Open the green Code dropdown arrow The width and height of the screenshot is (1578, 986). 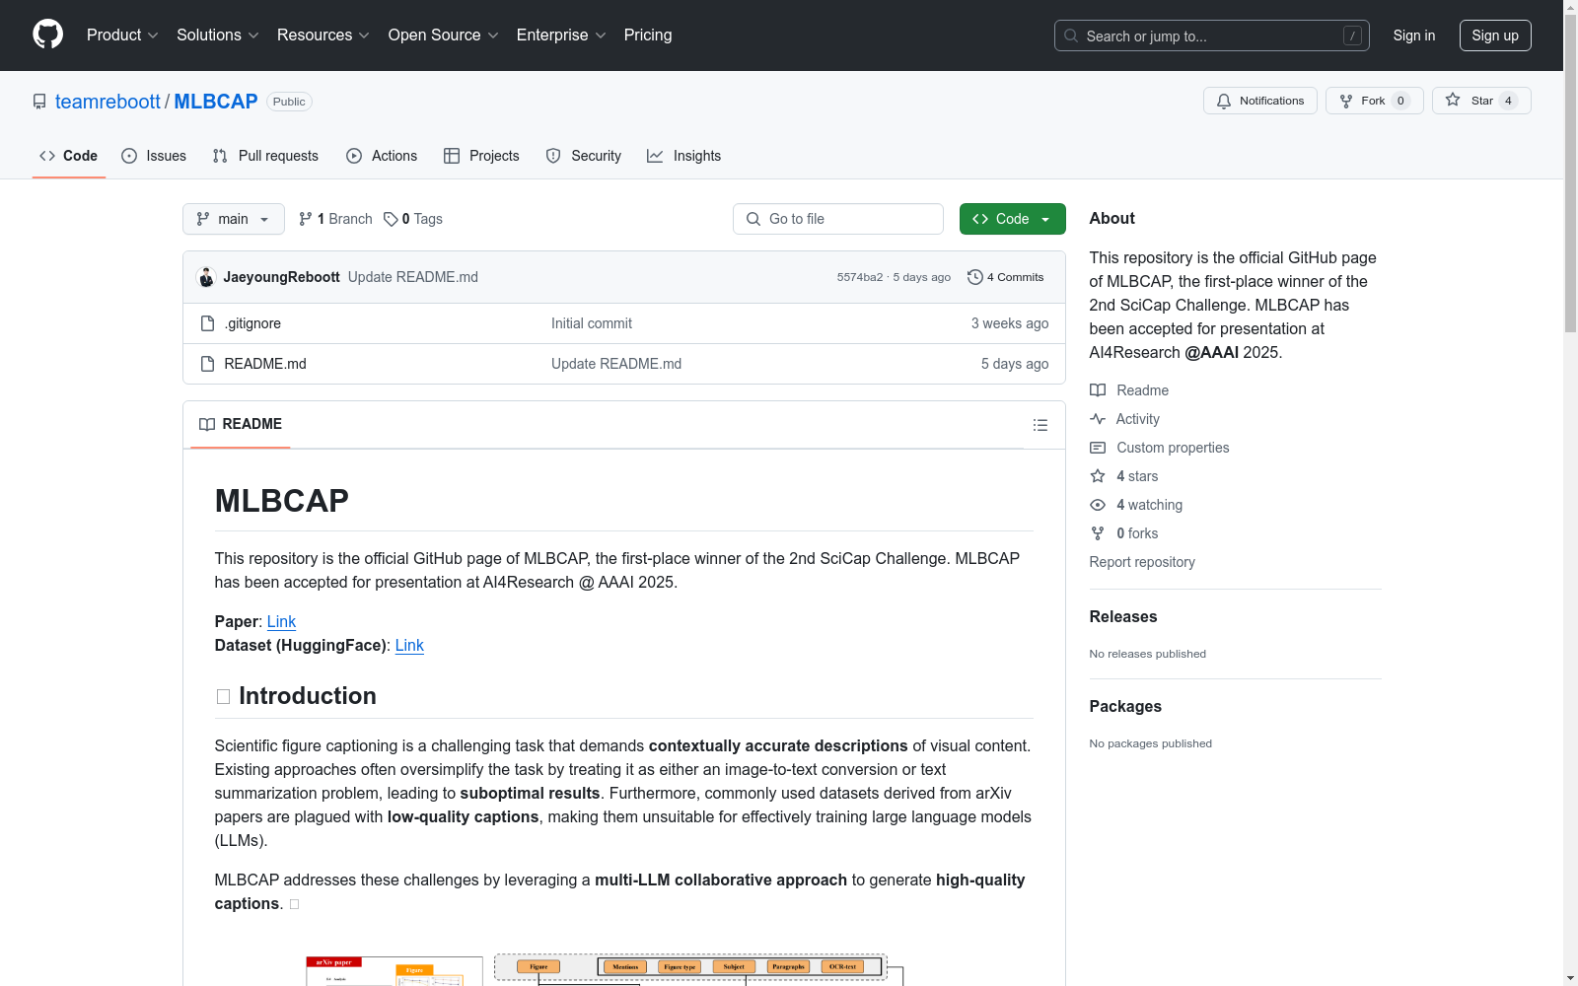(1044, 218)
